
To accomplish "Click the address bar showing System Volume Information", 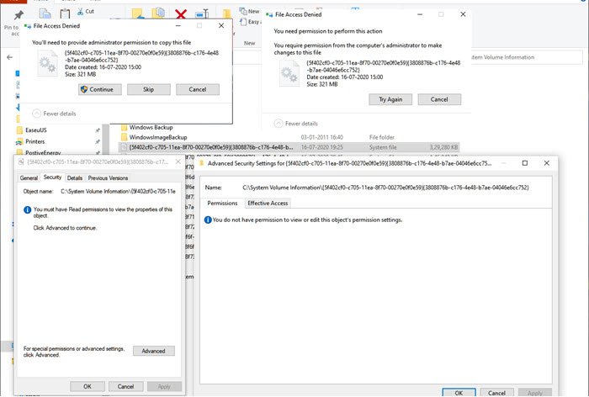I will pos(526,57).
